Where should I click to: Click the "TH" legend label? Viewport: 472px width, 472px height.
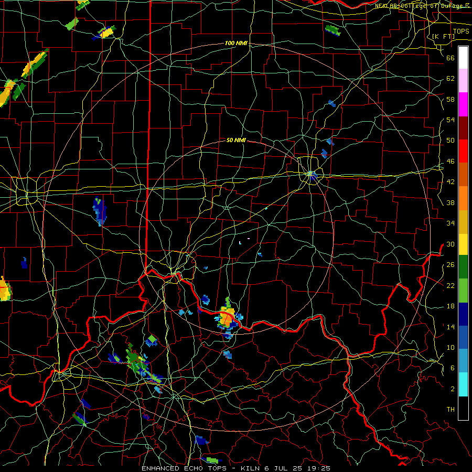(x=450, y=410)
